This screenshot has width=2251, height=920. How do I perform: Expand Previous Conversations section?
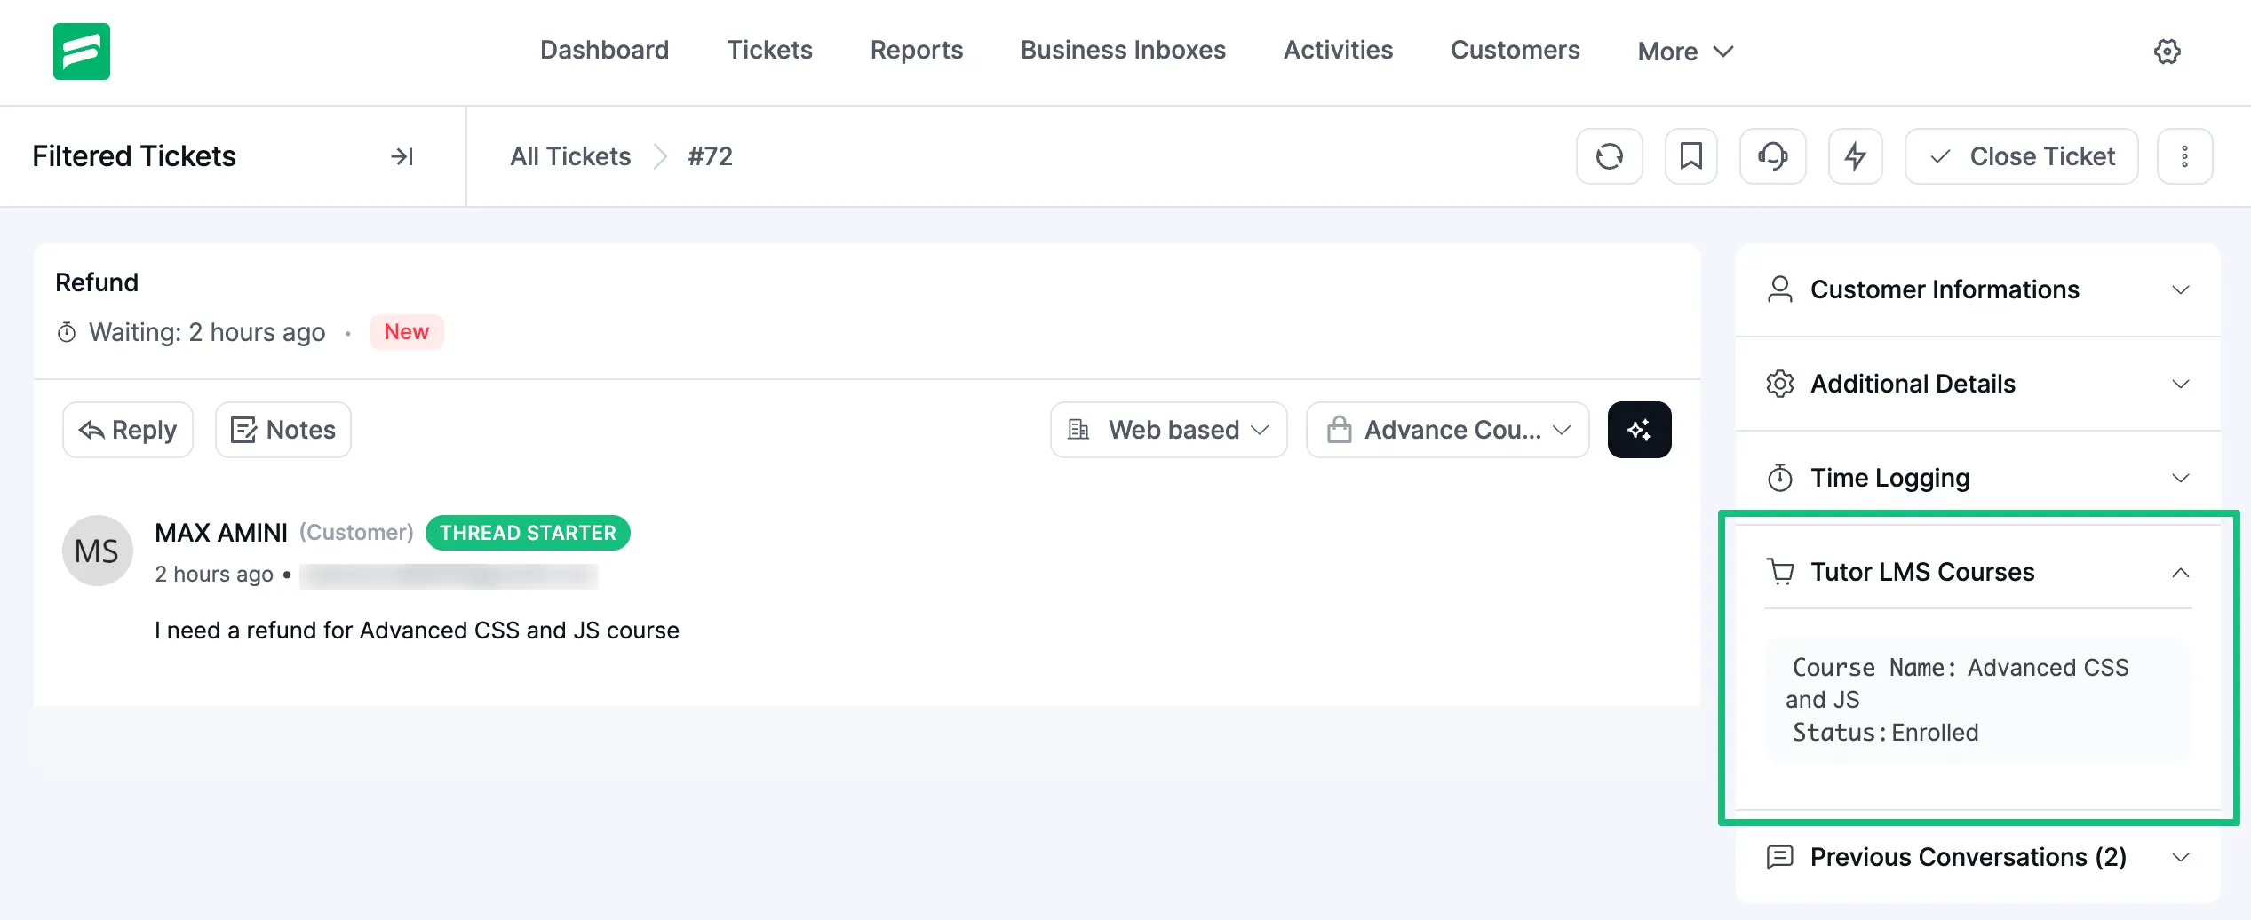(2182, 858)
